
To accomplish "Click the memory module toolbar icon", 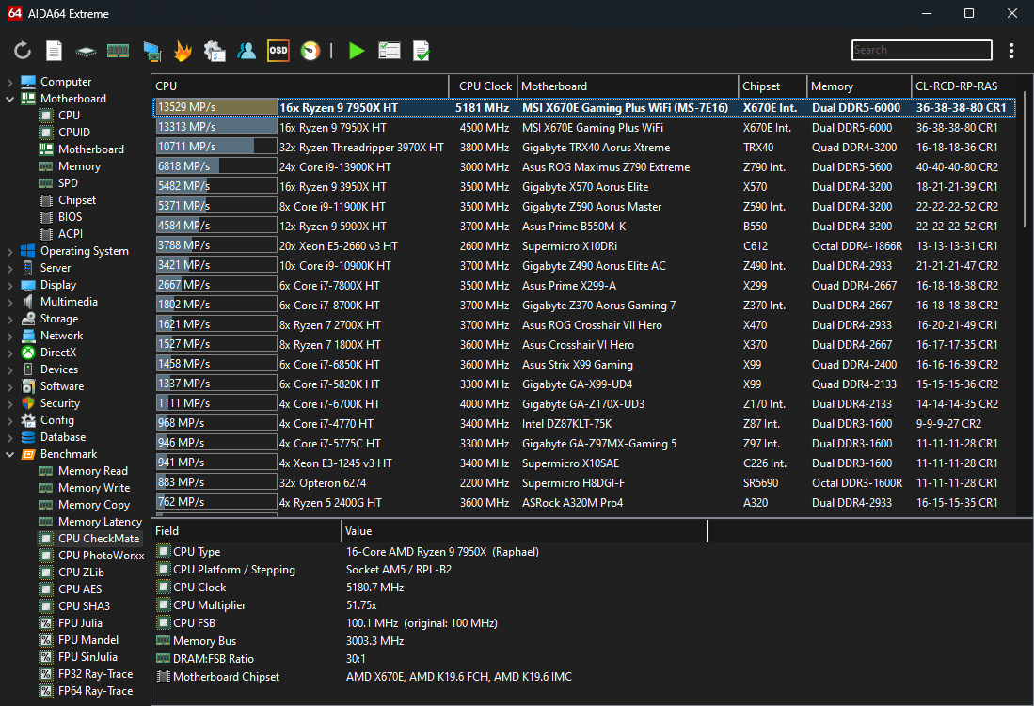I will [118, 51].
